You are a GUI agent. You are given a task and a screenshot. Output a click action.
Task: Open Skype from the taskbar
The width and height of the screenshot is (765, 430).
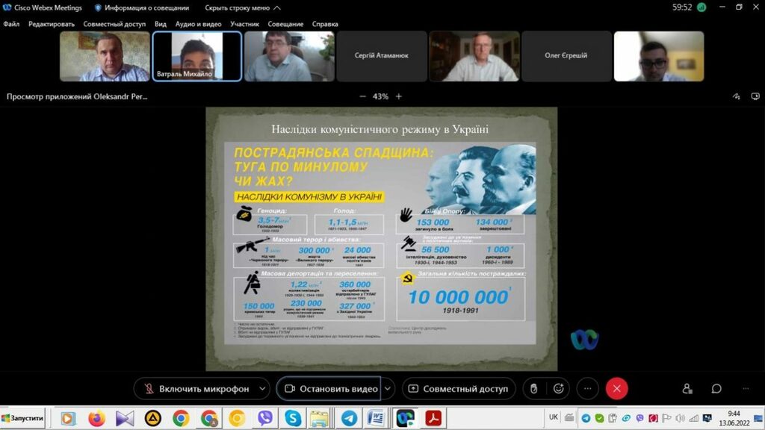pos(292,418)
